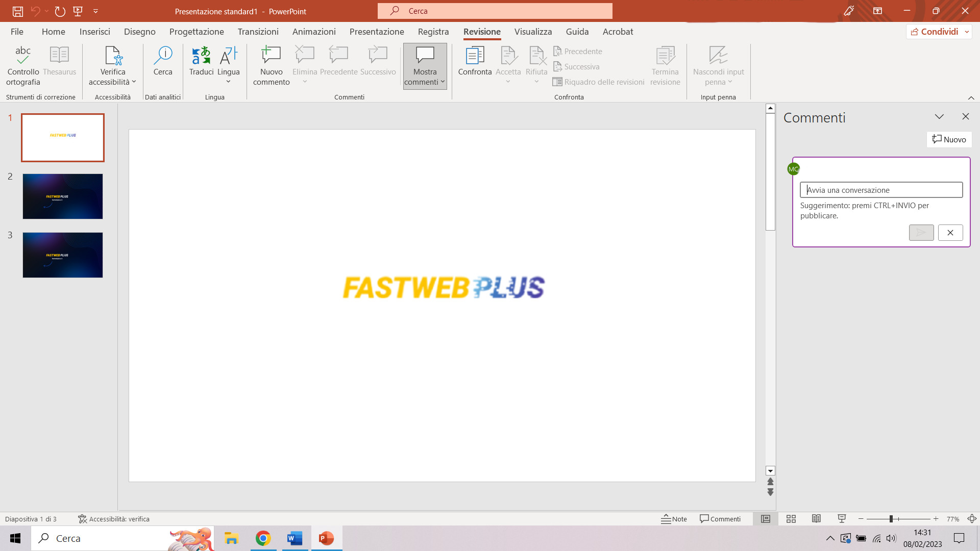Expand Verifica accessibilità dropdown arrow
The height and width of the screenshot is (551, 980).
[134, 82]
